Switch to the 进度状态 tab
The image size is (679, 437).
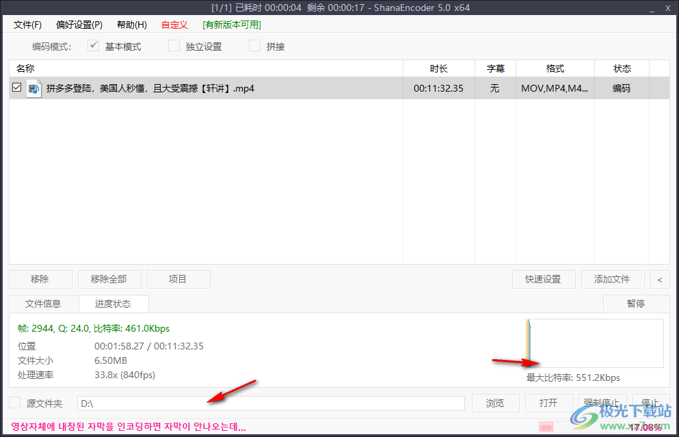114,304
